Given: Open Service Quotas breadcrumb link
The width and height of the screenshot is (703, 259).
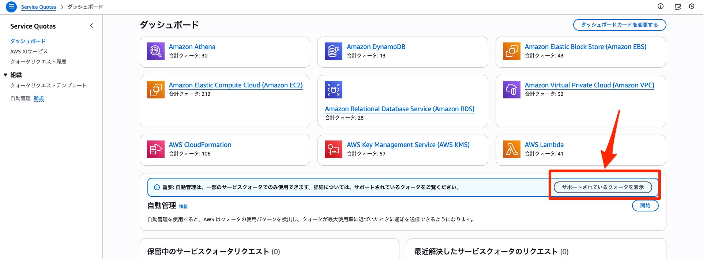Looking at the screenshot, I should click(38, 7).
